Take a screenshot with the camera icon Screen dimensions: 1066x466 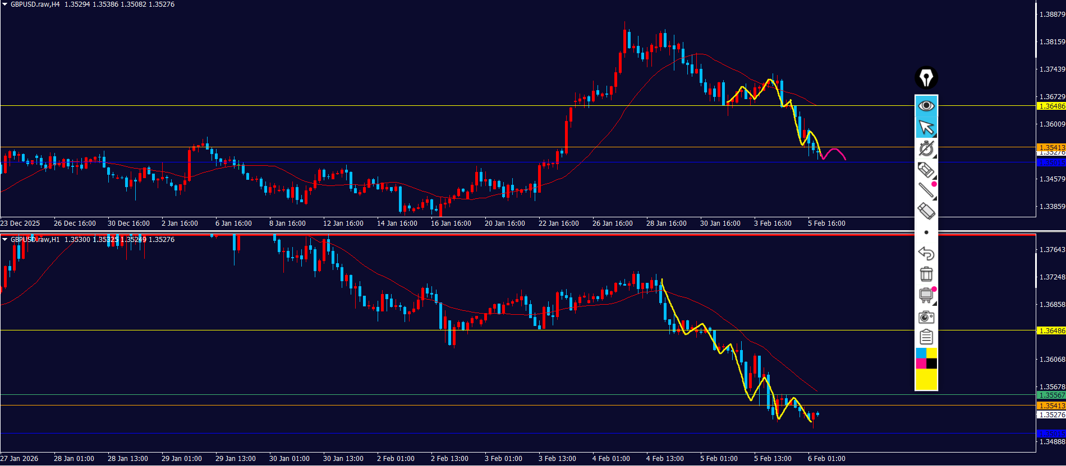click(x=926, y=317)
